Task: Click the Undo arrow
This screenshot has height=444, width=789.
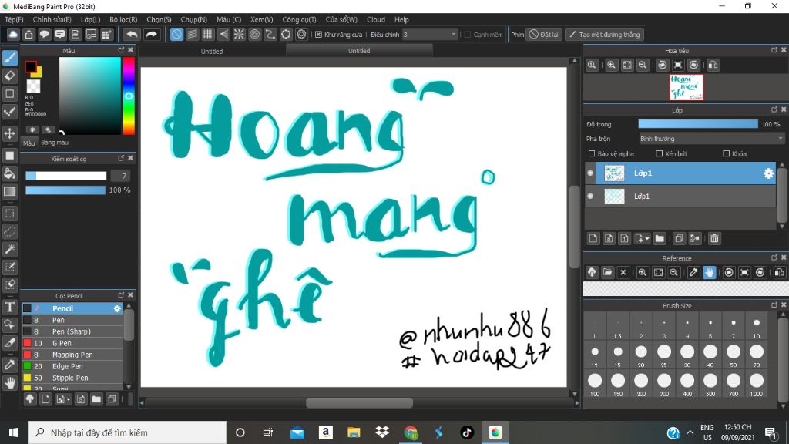Action: [132, 34]
